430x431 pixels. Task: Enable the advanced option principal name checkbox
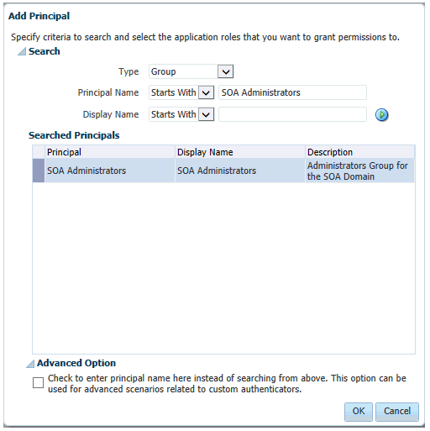(x=38, y=382)
